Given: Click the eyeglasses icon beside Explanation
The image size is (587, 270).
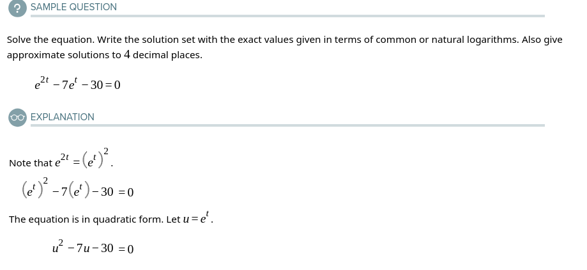Looking at the screenshot, I should point(17,118).
